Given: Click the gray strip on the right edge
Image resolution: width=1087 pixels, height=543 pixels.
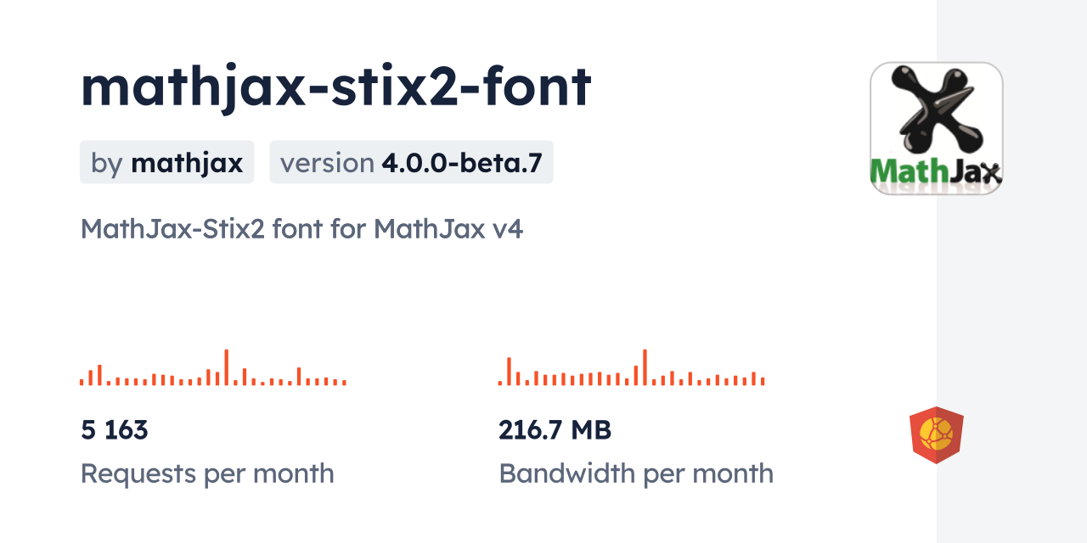Looking at the screenshot, I should click(x=1011, y=271).
